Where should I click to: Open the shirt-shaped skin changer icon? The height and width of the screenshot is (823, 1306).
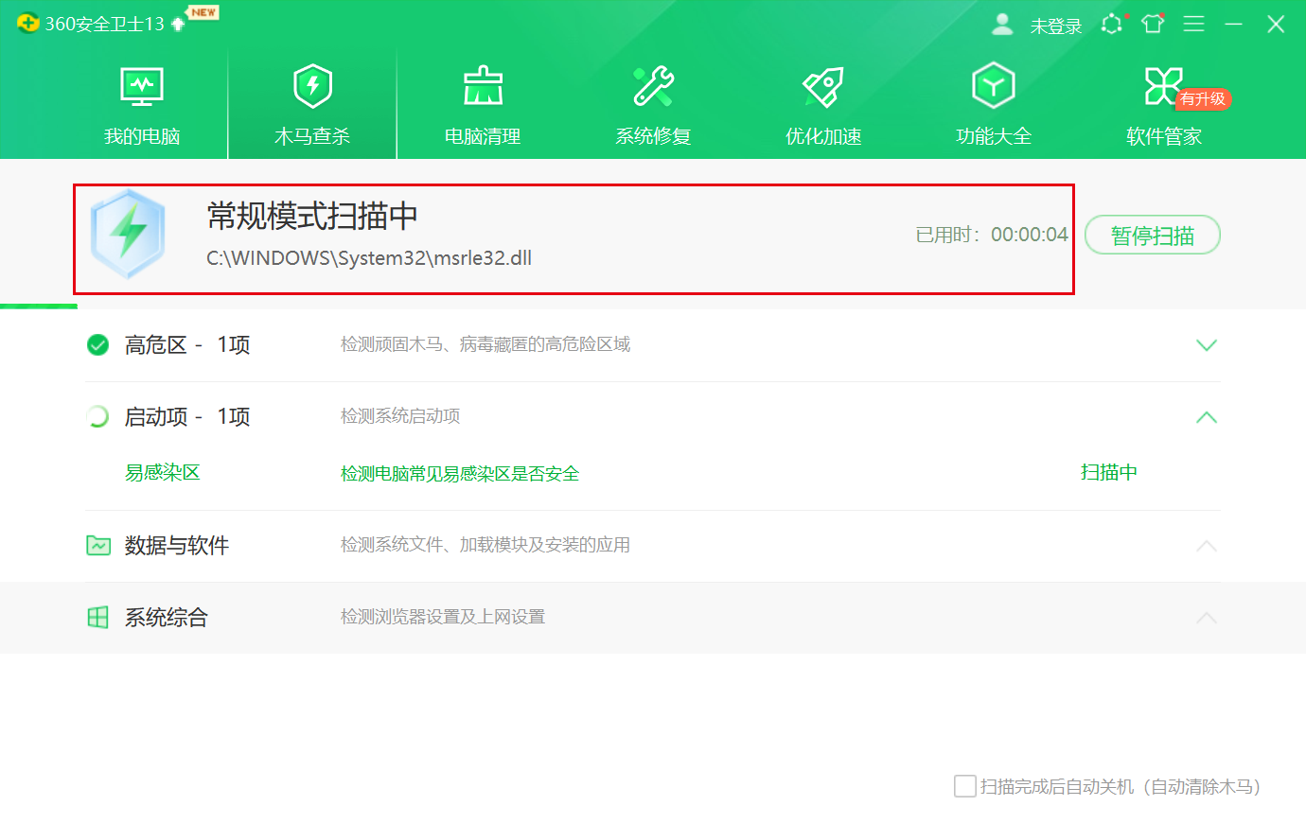point(1153,24)
